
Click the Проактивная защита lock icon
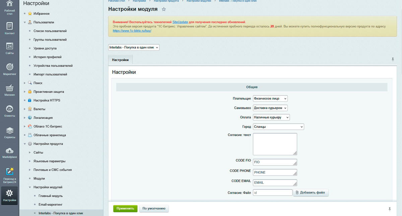coord(30,91)
